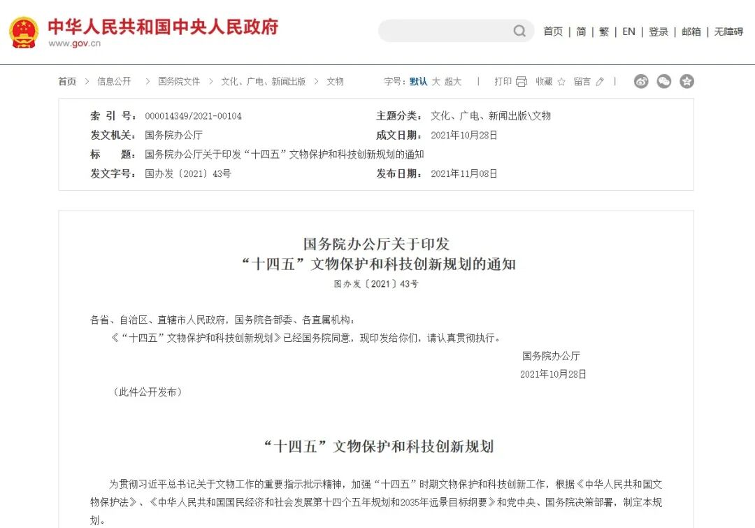This screenshot has height=528, width=755.
Task: Share the article via the WeChat icon
Action: (664, 81)
